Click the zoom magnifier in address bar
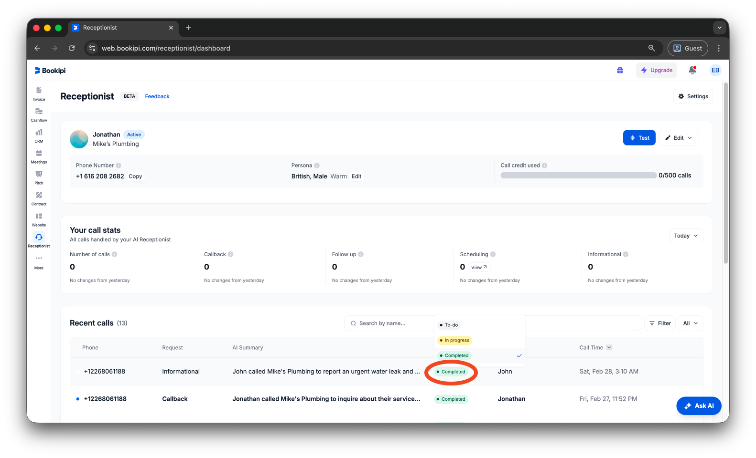 (651, 48)
